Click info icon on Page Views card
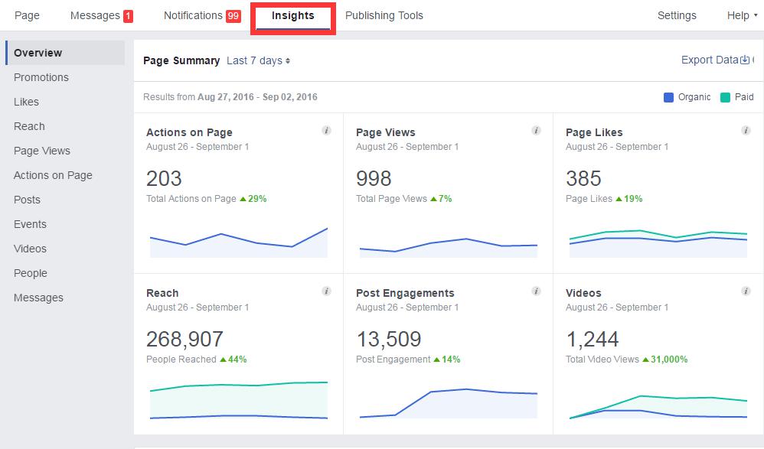The image size is (764, 449). [536, 131]
